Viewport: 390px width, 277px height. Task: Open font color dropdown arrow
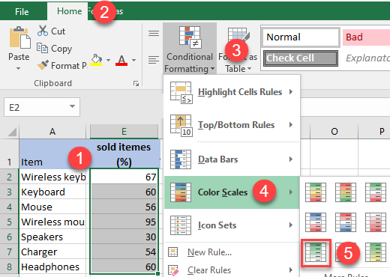point(134,60)
